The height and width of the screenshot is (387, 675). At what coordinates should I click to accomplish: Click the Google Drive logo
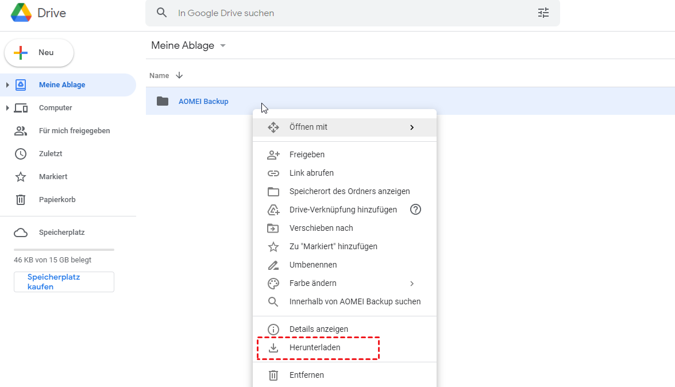(x=21, y=13)
